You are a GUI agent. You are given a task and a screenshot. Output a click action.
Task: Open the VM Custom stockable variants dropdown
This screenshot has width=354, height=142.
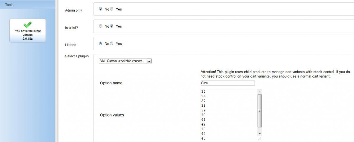pos(125,61)
